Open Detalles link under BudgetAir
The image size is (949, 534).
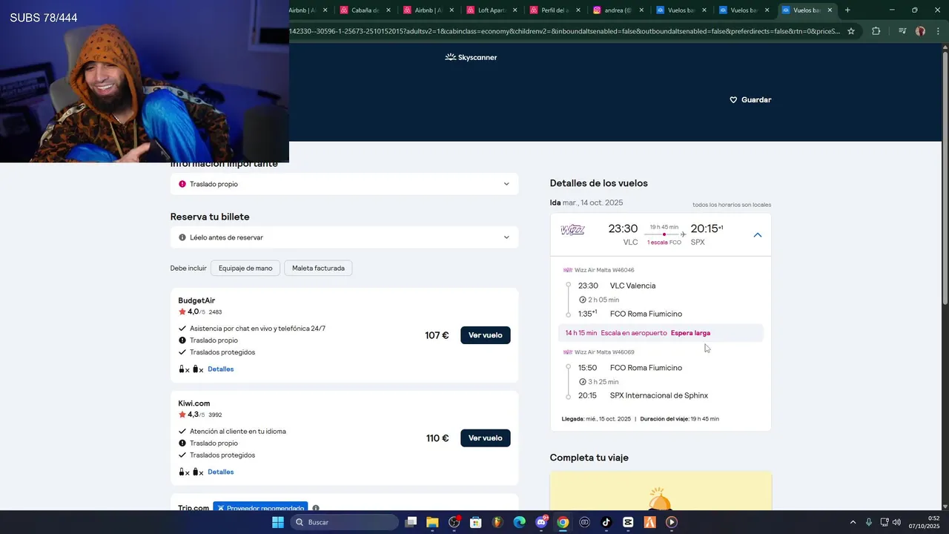(220, 369)
